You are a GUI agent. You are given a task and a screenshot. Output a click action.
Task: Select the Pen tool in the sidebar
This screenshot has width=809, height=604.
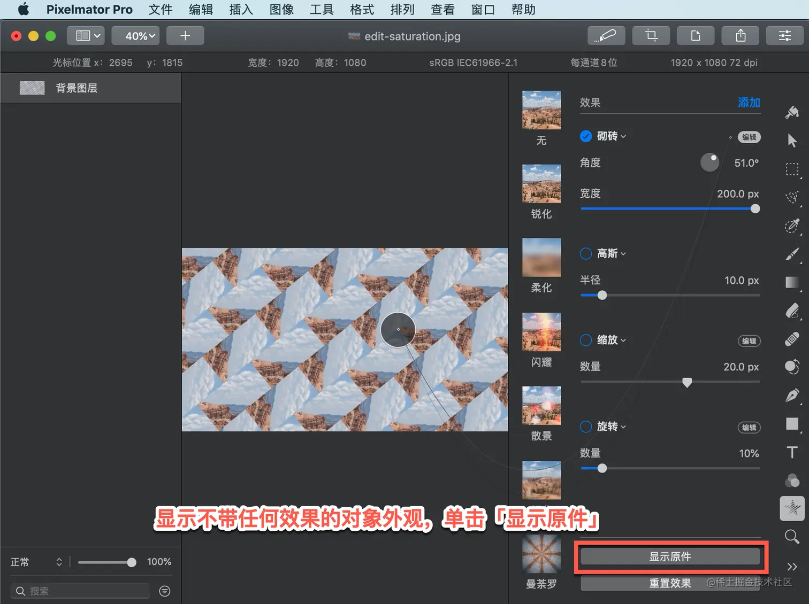pos(792,395)
